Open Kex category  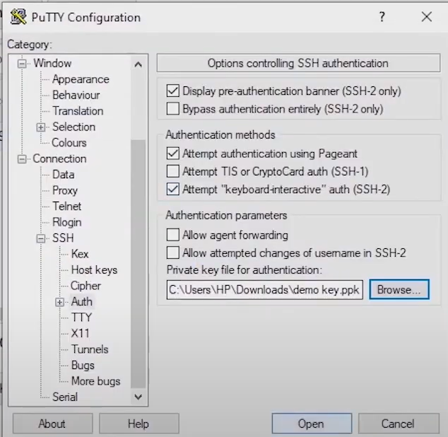point(80,254)
